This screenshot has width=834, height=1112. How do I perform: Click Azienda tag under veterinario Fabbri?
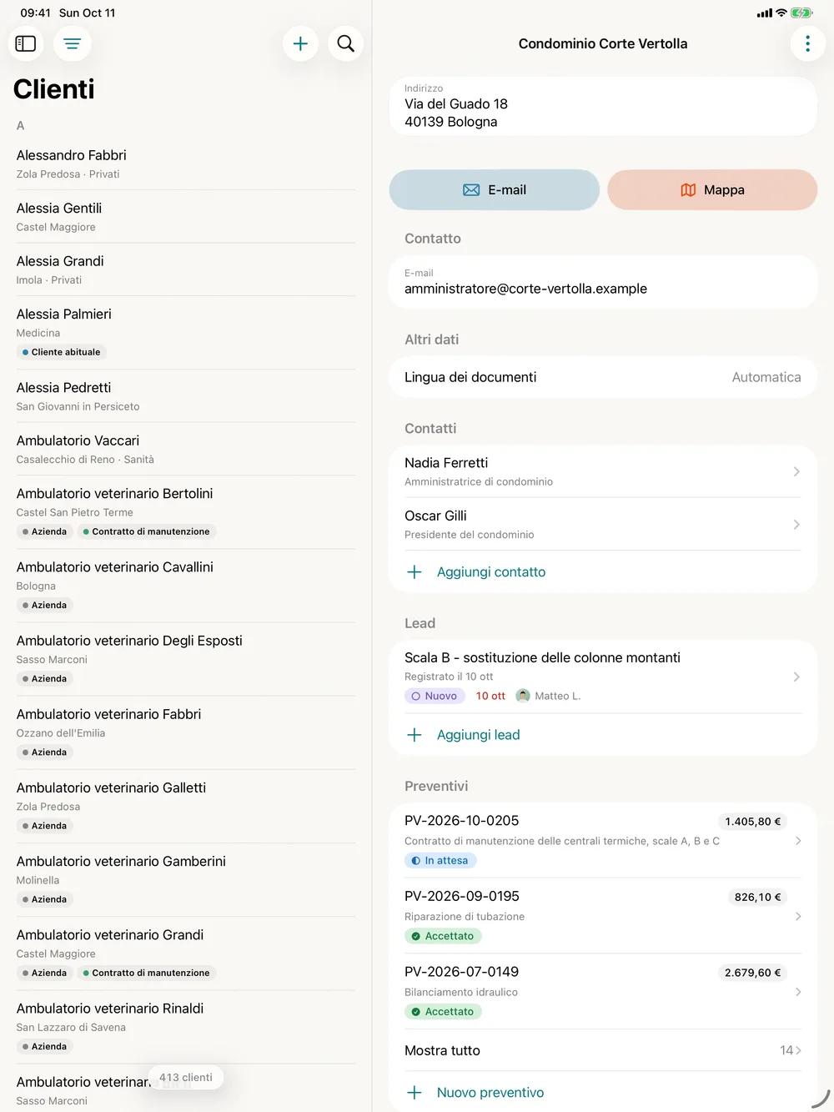click(45, 752)
